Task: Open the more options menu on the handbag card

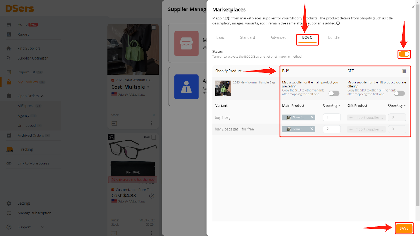Action: pyautogui.click(x=151, y=123)
